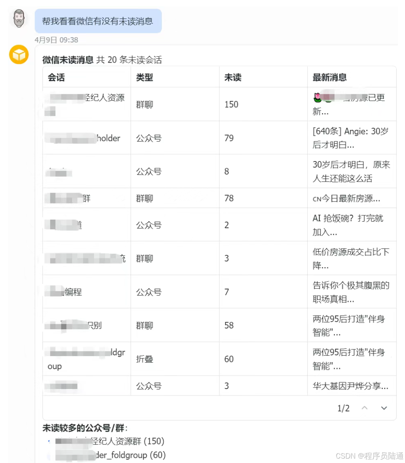Click conversation name ending 经纪人资源
Viewport: 405px width, 463px height.
(85, 104)
